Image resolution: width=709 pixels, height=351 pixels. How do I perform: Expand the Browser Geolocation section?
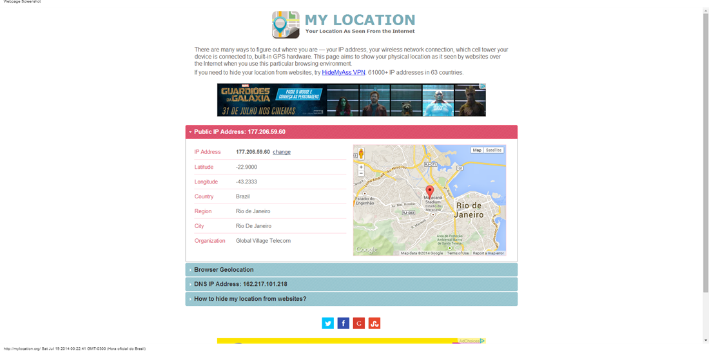point(351,270)
